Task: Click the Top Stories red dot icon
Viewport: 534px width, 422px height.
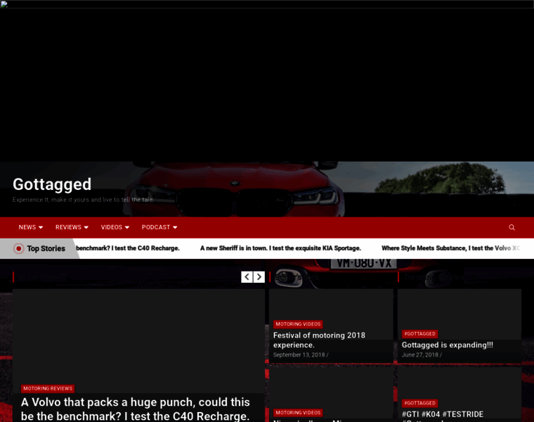Action: click(19, 248)
